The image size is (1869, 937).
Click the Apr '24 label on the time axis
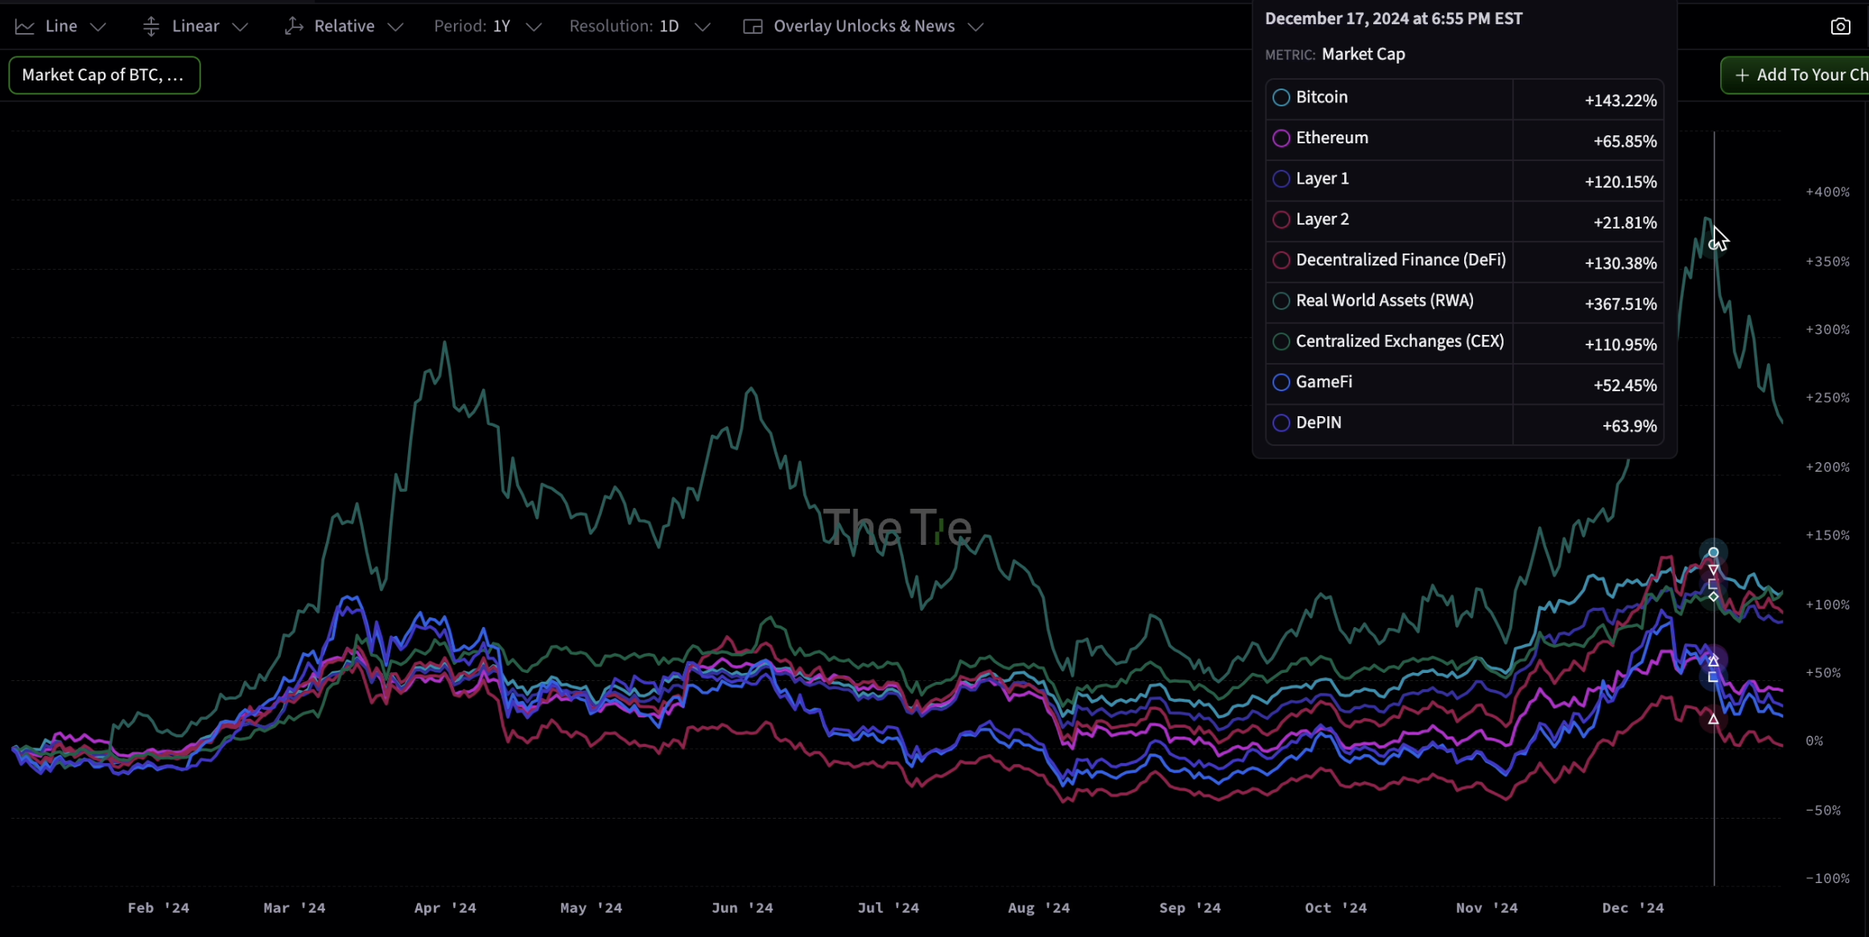click(x=445, y=908)
